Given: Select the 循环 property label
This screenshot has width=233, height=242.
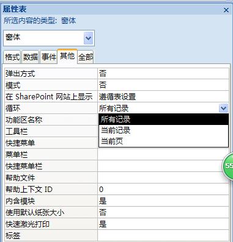Looking at the screenshot, I should point(51,108).
